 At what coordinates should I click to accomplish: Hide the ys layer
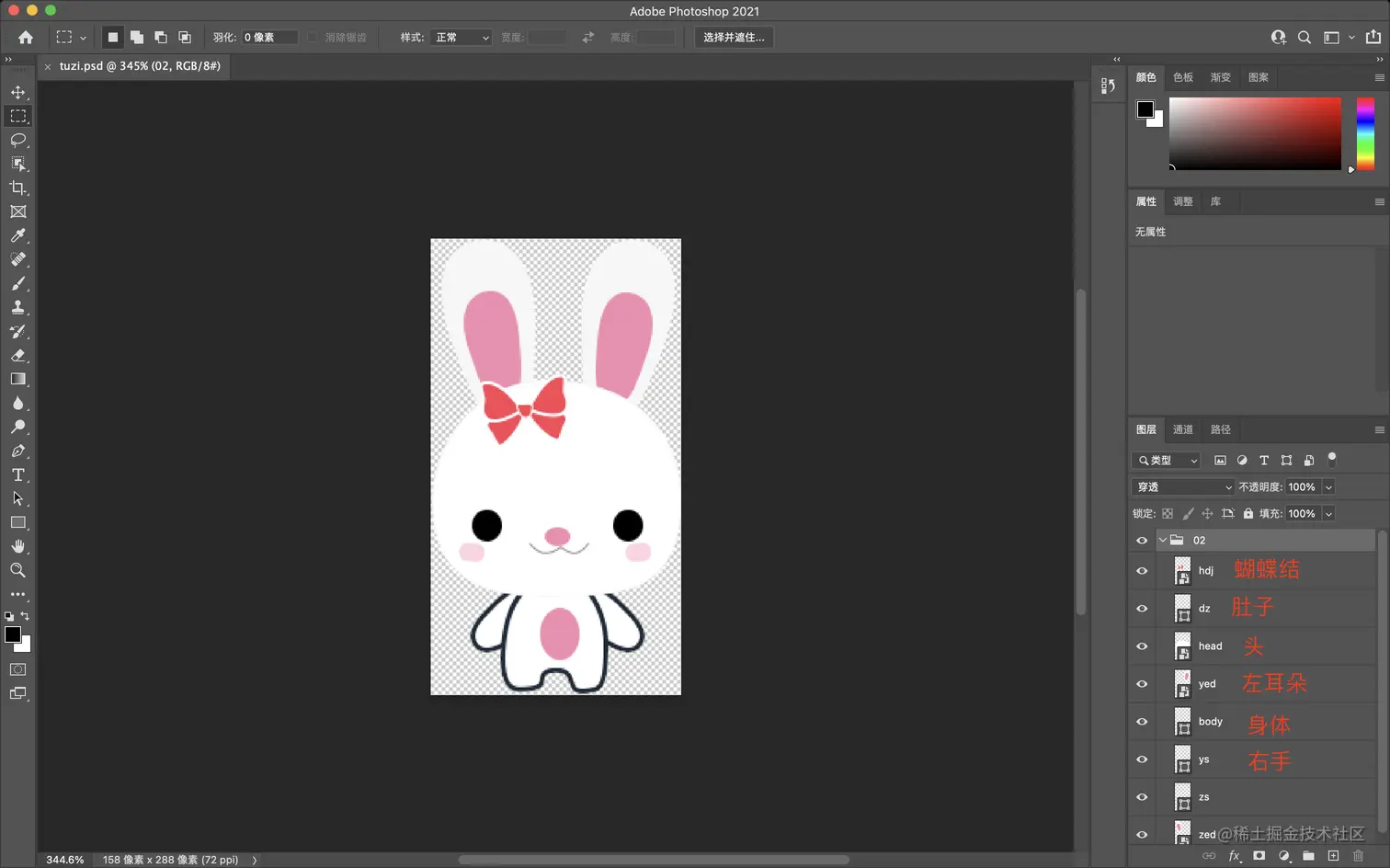pyautogui.click(x=1142, y=759)
